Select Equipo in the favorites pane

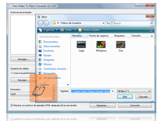pos(47,55)
